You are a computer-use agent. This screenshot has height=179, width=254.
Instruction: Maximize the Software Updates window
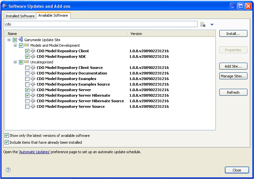(241, 6)
